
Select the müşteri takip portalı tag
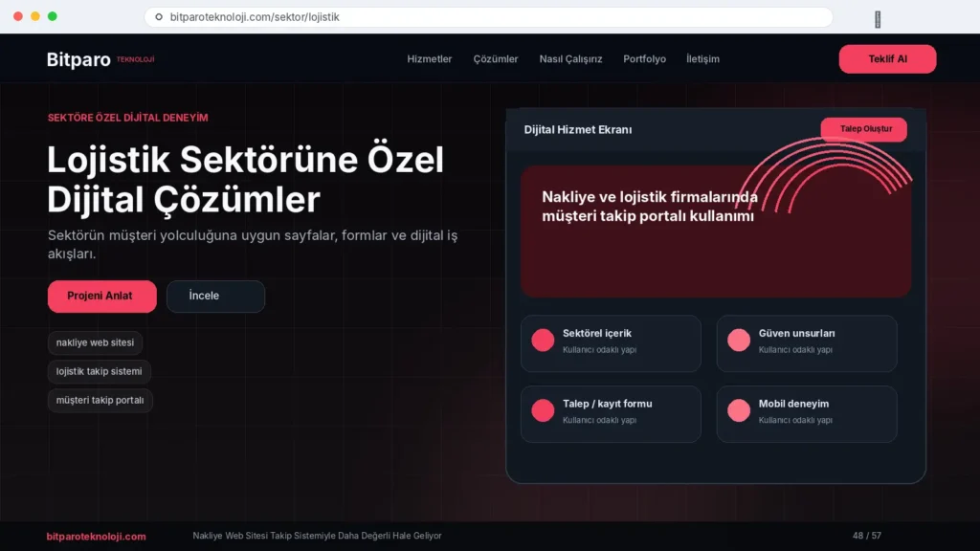(100, 400)
